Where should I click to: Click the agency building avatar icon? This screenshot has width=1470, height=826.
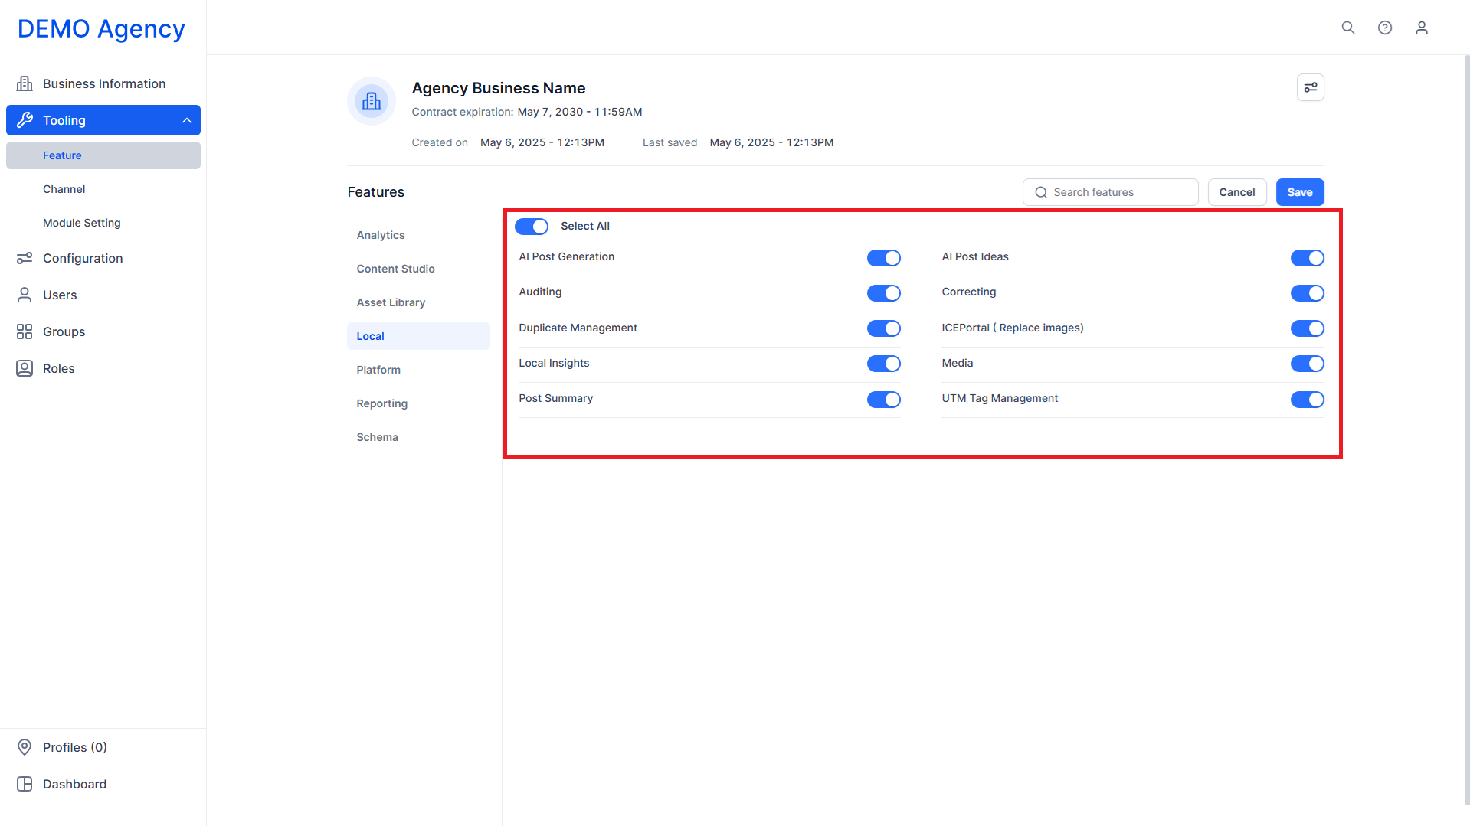tap(372, 101)
